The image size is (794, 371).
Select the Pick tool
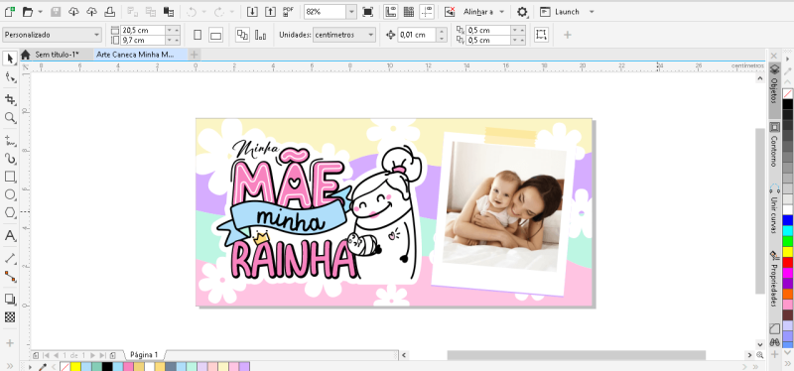[x=10, y=59]
